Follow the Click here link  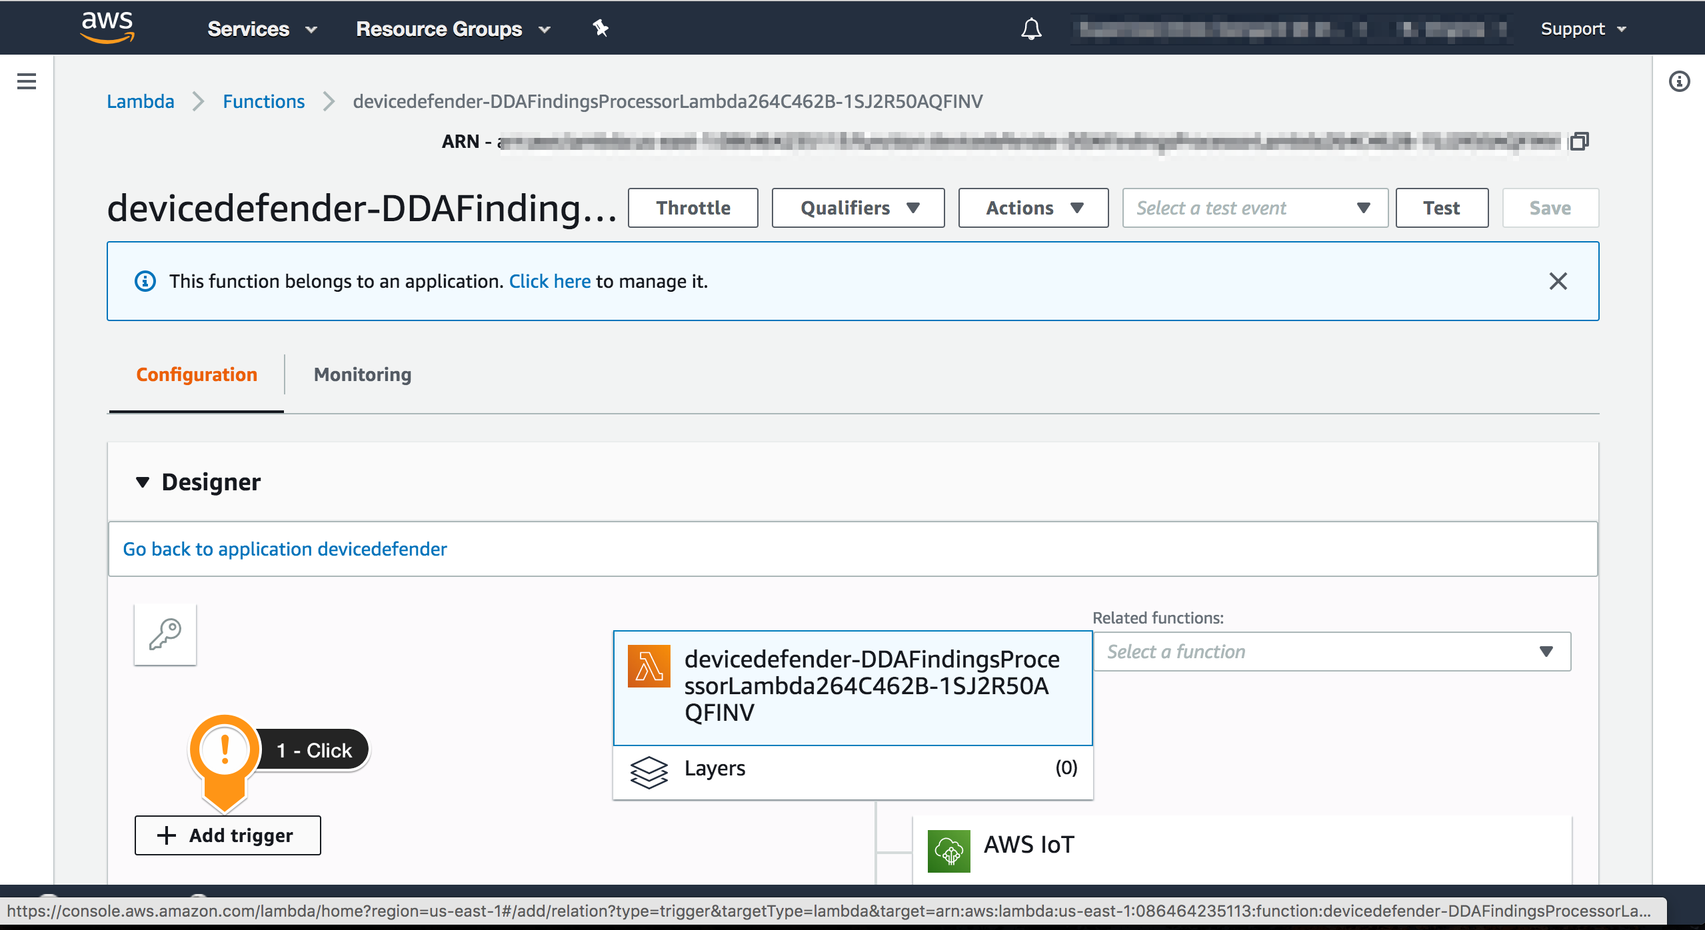tap(550, 281)
